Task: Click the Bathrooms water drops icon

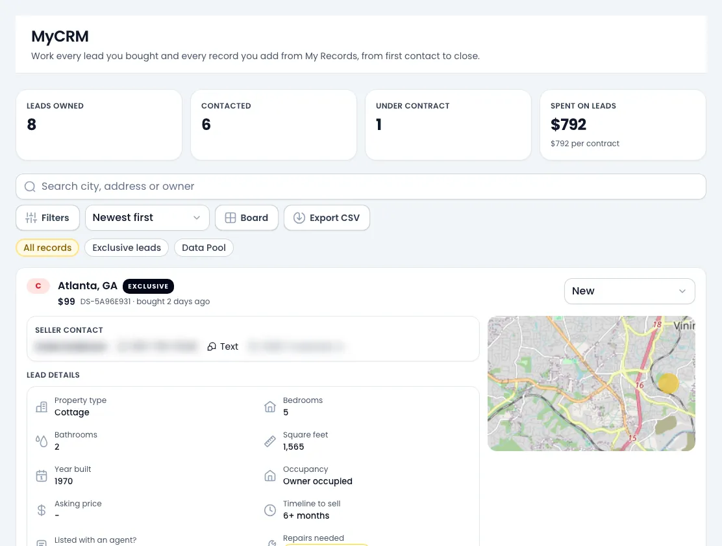Action: click(42, 441)
